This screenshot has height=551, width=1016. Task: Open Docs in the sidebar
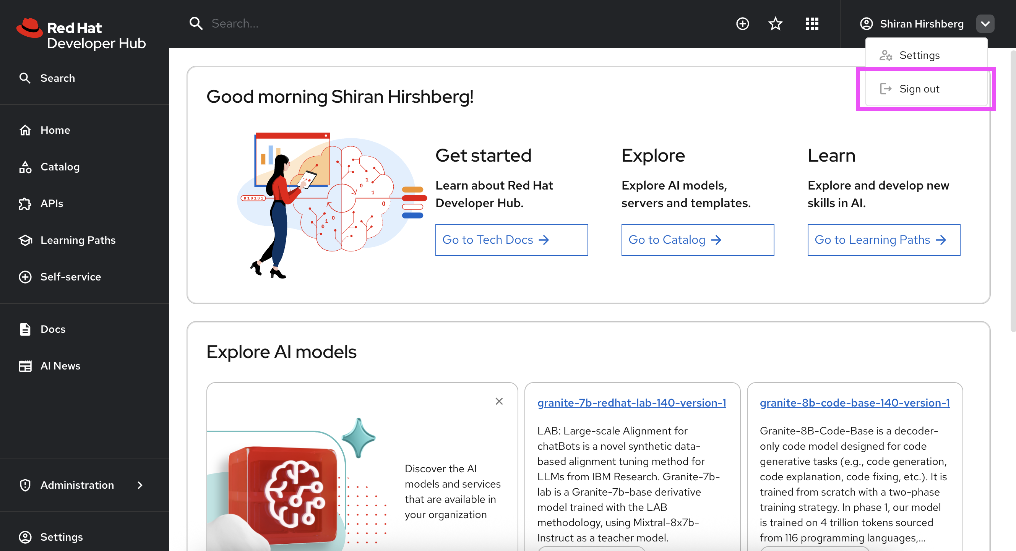(x=53, y=329)
